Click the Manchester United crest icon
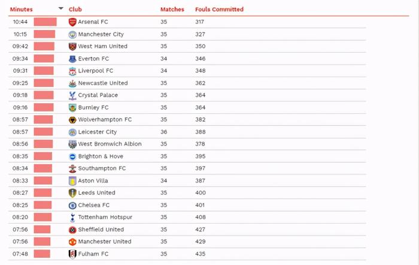The image size is (419, 265). 72,242
